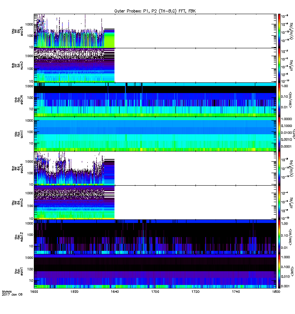This screenshot has width=295, height=314.
Task: Click the thc scm3 FFT spectrogram data
Action: (74, 203)
